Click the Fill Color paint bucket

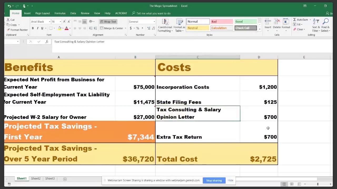[x=60, y=28]
